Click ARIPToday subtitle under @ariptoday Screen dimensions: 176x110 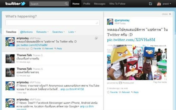(x=120, y=23)
